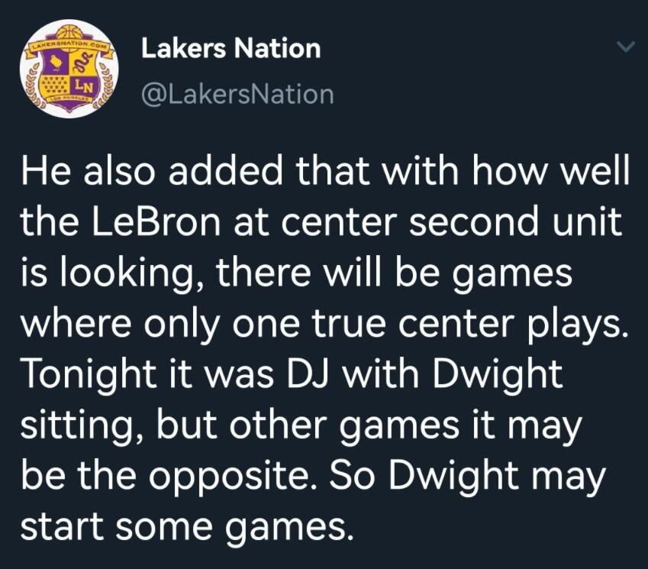The width and height of the screenshot is (648, 569).
Task: Open the @LakersNation handle link
Action: pyautogui.click(x=237, y=94)
